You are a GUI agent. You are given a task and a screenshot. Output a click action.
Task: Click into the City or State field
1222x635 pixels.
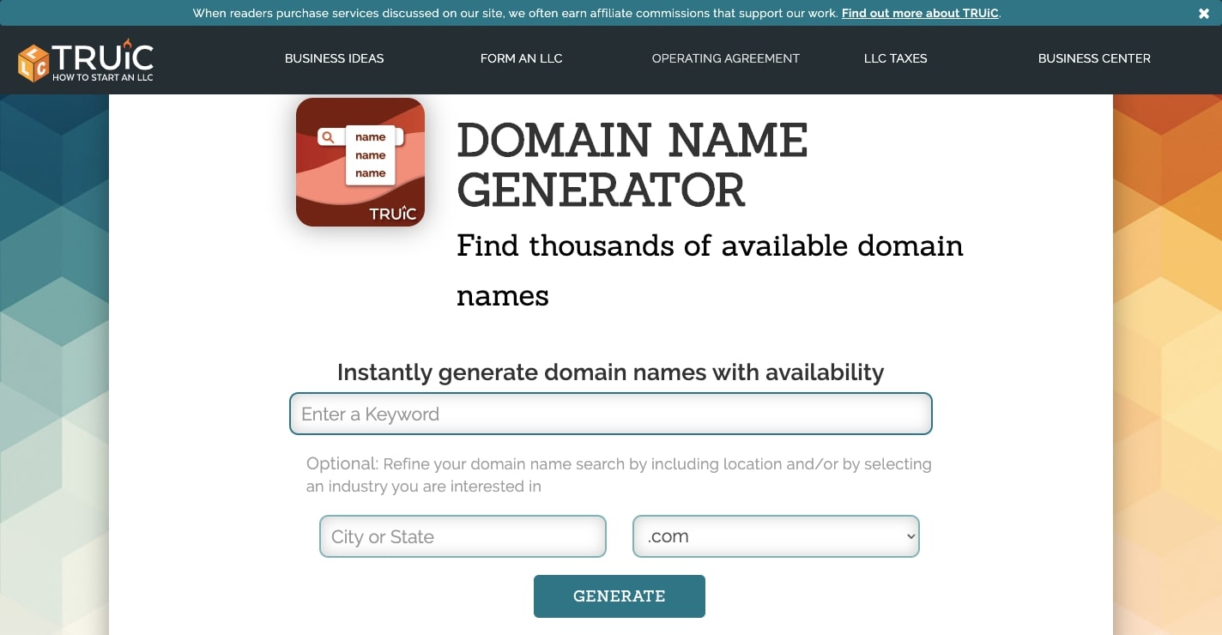463,536
